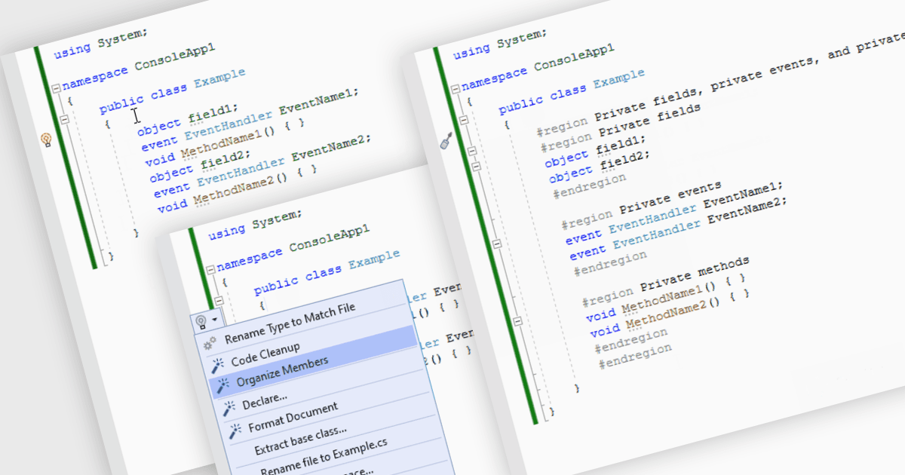This screenshot has height=475, width=905.
Task: Click the gears icon beside Rename Type to Match File
Action: [x=210, y=343]
